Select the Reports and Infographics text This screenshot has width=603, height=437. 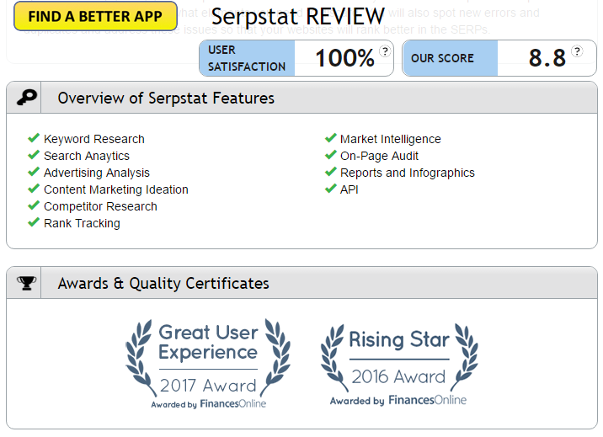coord(408,173)
